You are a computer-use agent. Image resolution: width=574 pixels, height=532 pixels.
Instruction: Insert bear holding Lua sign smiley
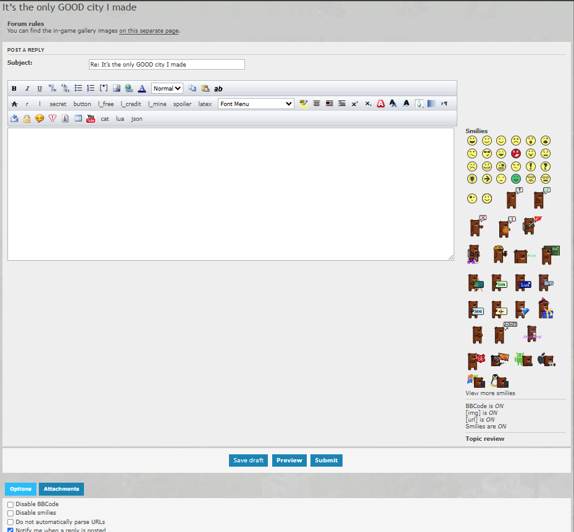[x=523, y=282]
